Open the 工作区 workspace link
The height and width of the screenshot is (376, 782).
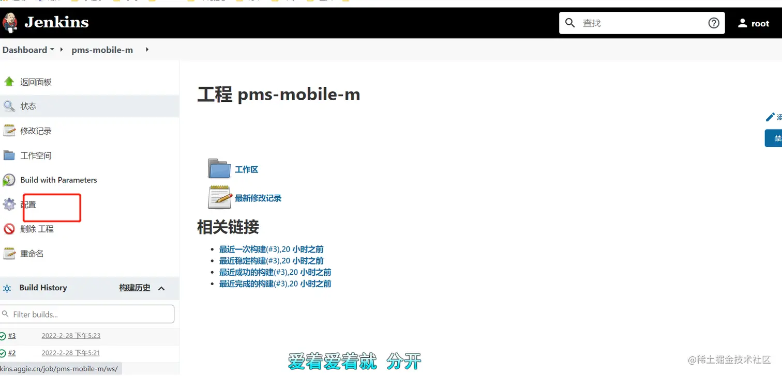click(x=247, y=169)
